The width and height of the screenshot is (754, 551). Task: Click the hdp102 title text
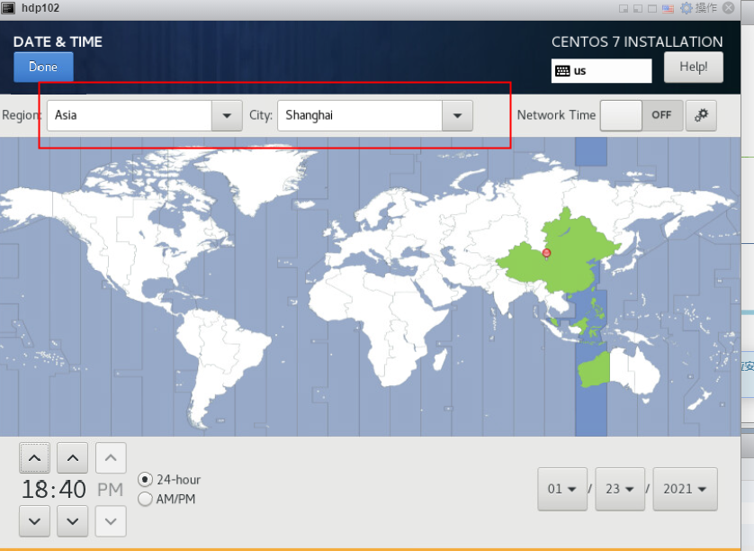(40, 8)
